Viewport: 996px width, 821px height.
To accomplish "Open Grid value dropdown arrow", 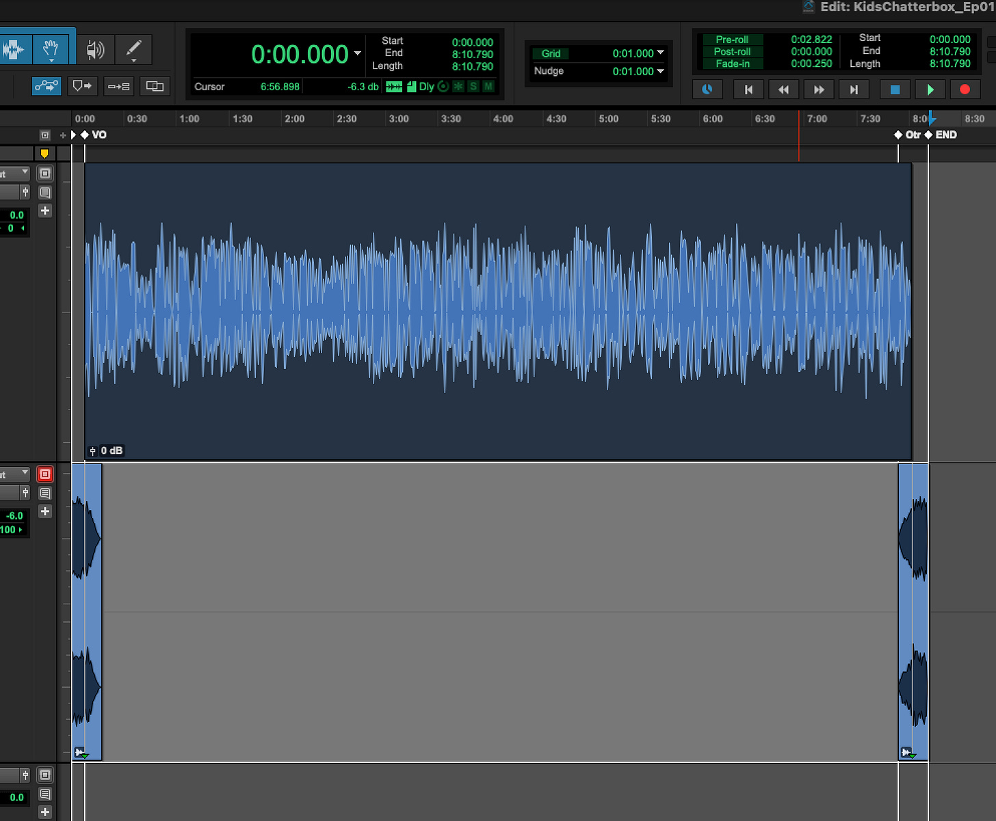I will (x=660, y=53).
